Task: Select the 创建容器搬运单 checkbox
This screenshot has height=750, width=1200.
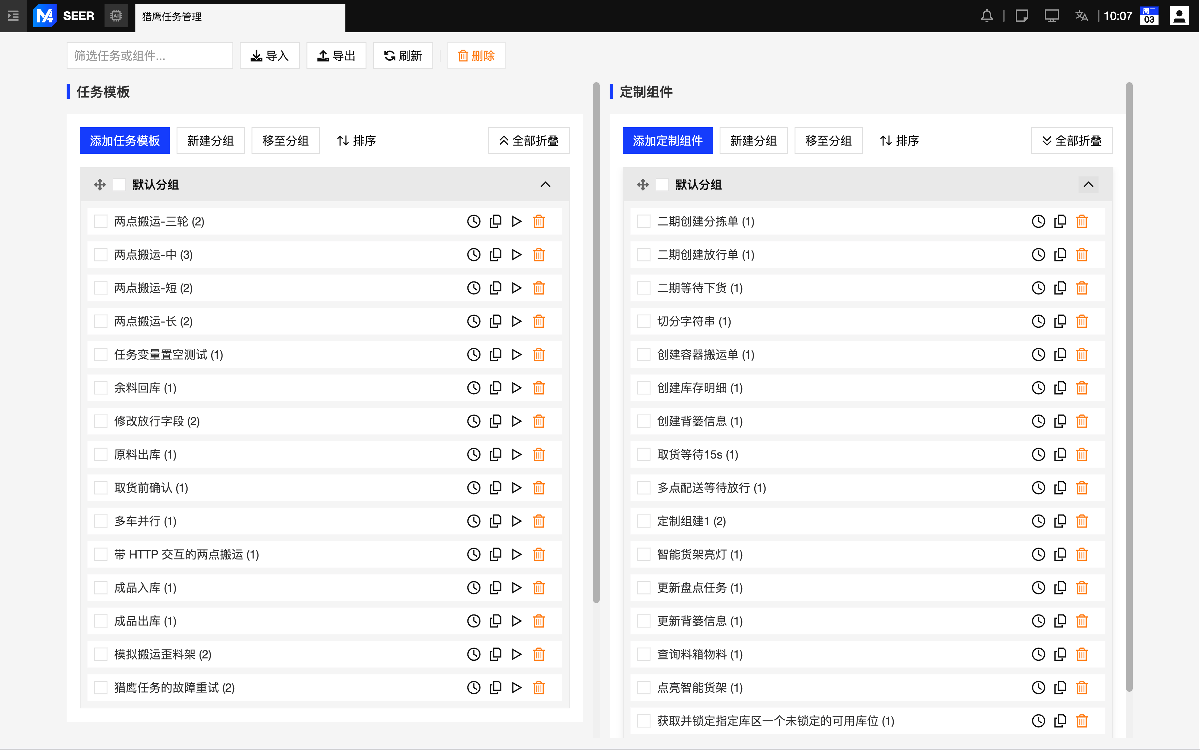Action: tap(643, 355)
